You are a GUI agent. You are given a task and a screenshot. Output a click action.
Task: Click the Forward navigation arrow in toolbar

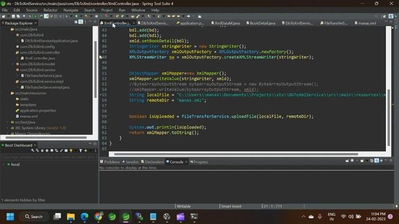point(188,16)
